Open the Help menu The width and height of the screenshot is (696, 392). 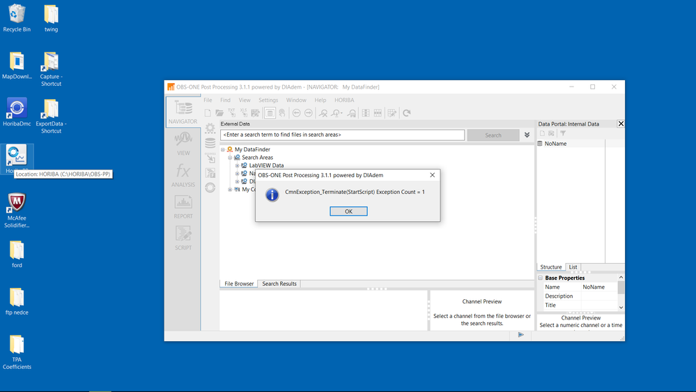(x=320, y=100)
